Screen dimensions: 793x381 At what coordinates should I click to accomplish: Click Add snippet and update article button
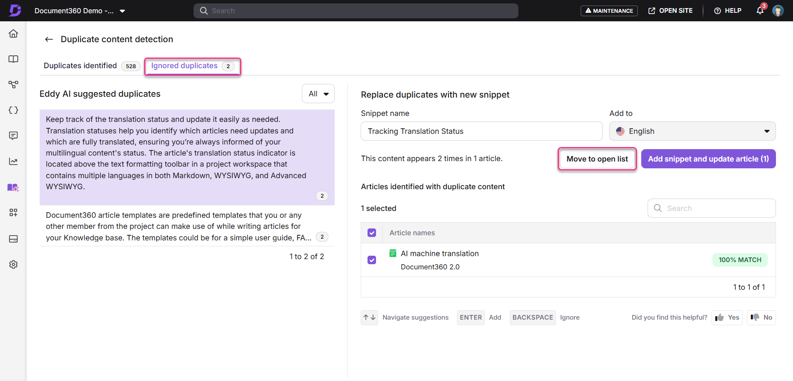(x=708, y=159)
